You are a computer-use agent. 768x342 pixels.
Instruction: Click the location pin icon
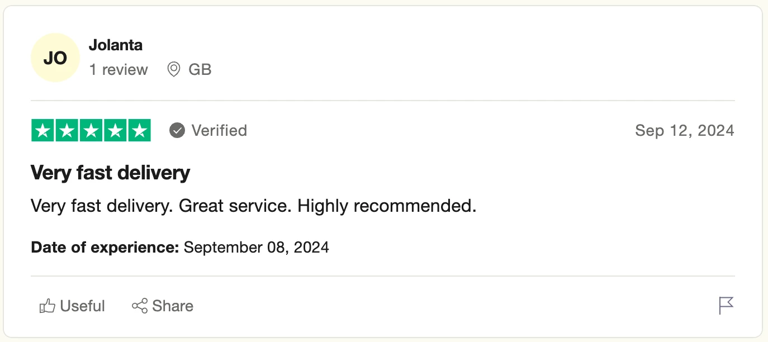(174, 70)
